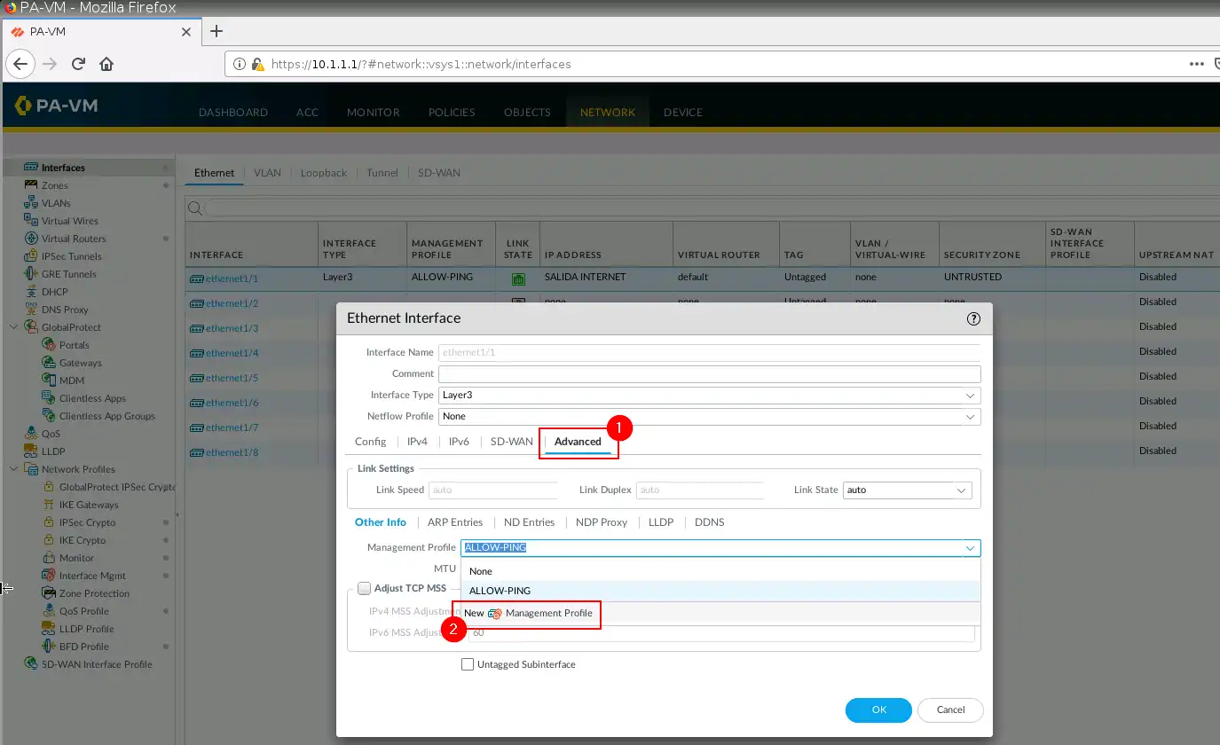Image resolution: width=1220 pixels, height=745 pixels.
Task: Click the DNS Proxy icon
Action: (x=31, y=310)
